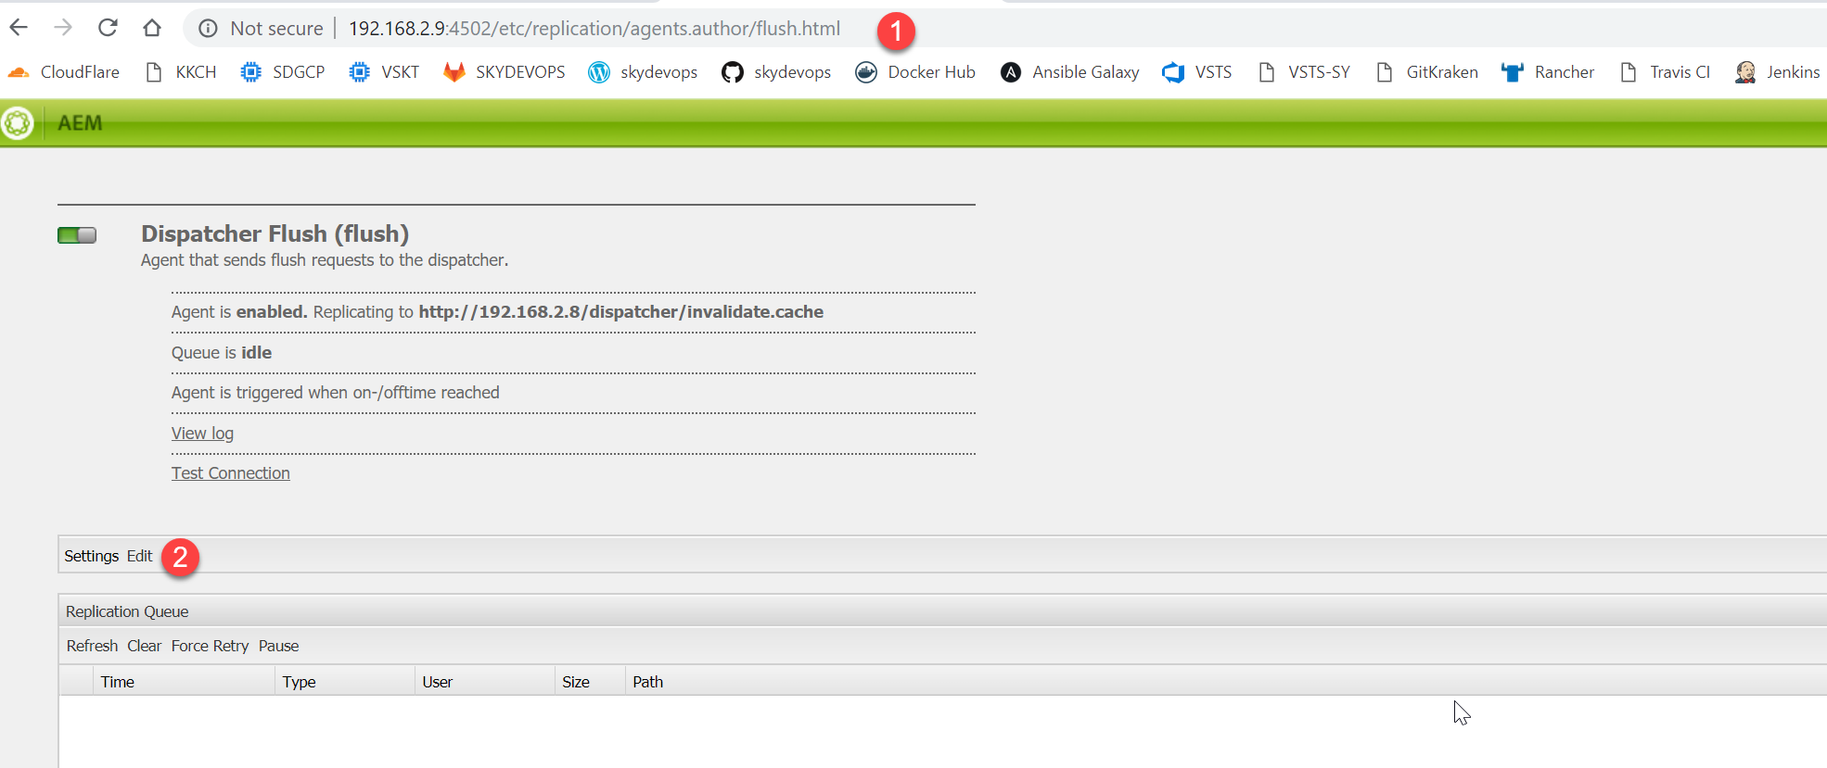Open the Ansible Galaxy bookmark
1827x768 pixels.
(1070, 72)
